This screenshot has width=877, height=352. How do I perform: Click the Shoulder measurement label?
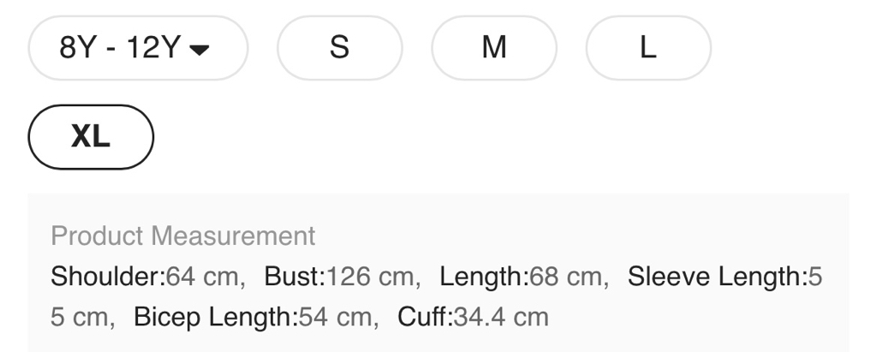tap(106, 277)
